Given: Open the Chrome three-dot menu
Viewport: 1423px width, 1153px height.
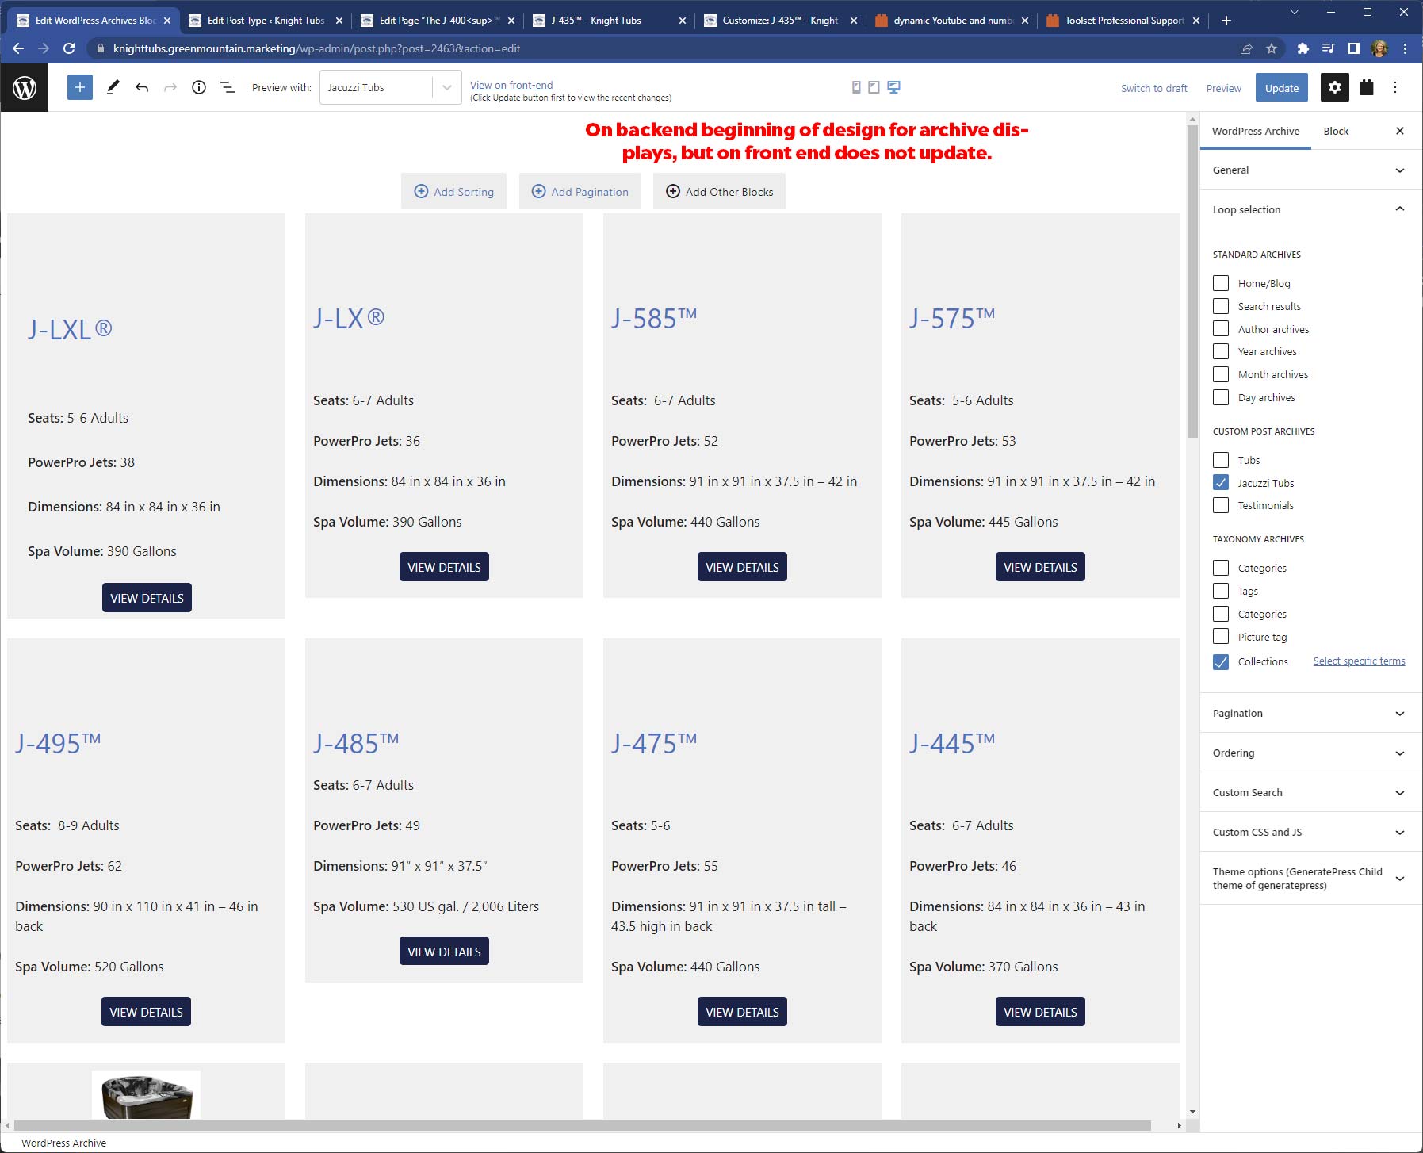Looking at the screenshot, I should (x=1405, y=48).
